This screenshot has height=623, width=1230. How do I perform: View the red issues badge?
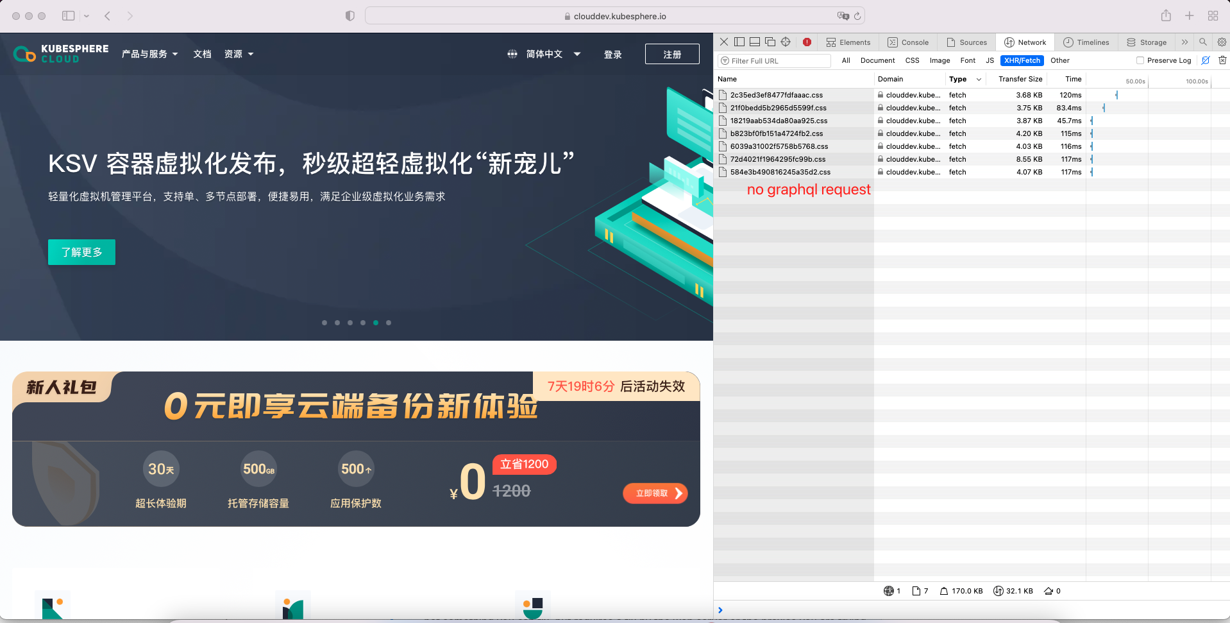pyautogui.click(x=807, y=42)
